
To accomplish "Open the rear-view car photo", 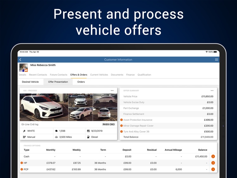I will pos(105,114).
